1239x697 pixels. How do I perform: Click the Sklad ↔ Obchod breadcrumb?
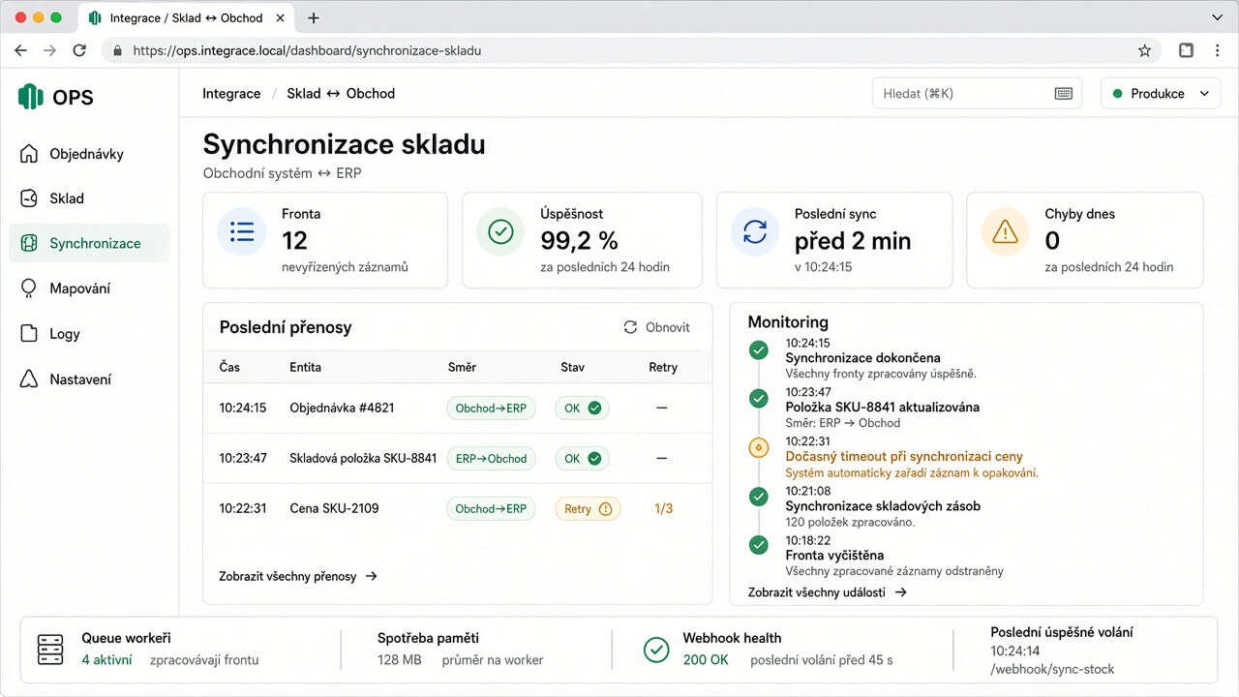[341, 94]
